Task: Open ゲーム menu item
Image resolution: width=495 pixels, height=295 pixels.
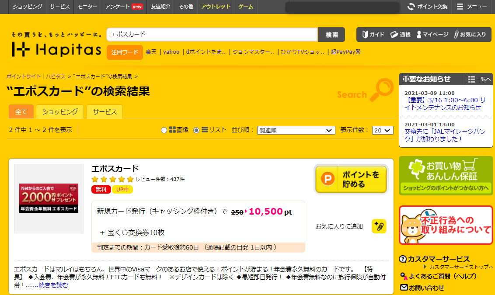Action: pyautogui.click(x=246, y=7)
